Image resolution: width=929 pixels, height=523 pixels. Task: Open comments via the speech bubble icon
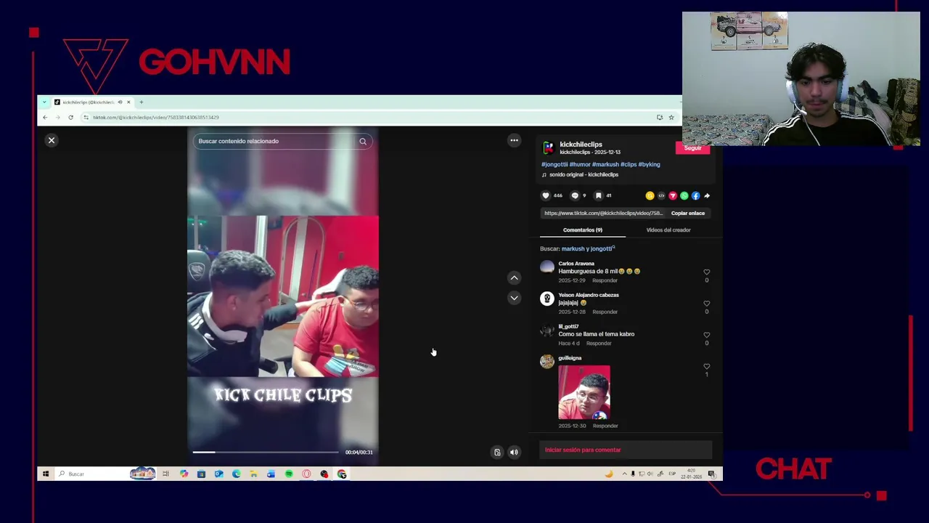[x=575, y=195]
